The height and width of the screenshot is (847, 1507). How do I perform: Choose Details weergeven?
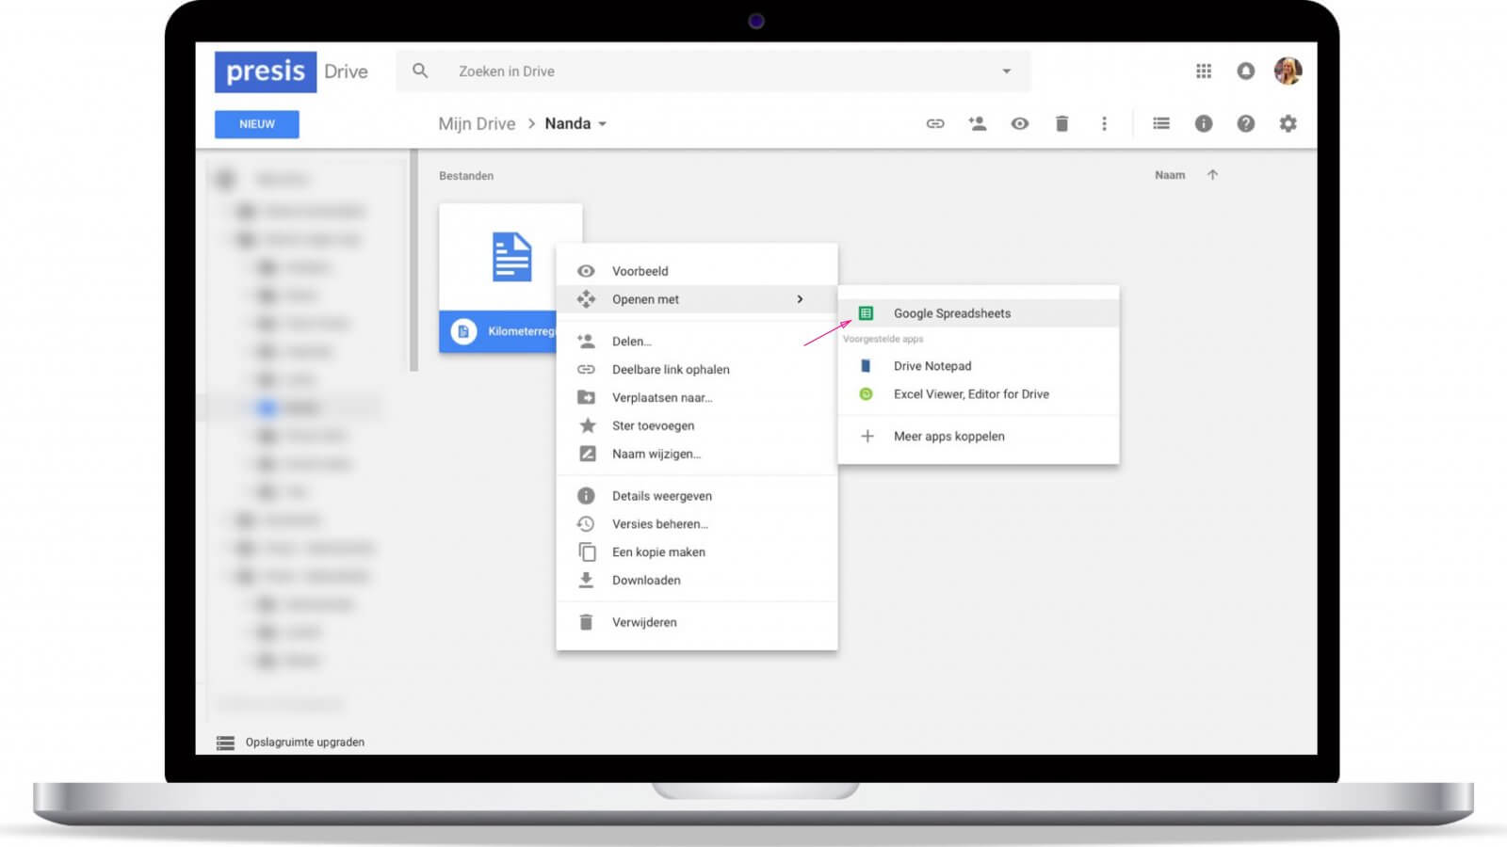pos(697,496)
